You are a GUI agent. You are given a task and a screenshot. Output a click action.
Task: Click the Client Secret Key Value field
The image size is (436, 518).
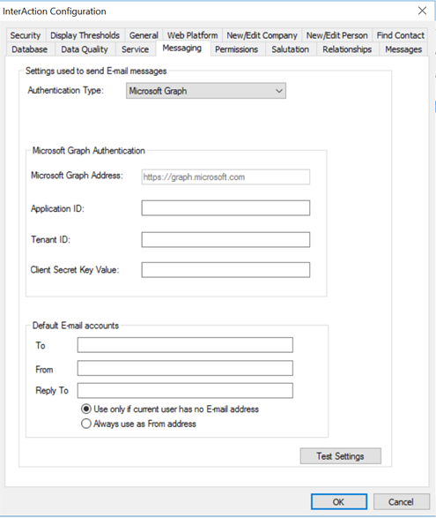[x=225, y=270]
